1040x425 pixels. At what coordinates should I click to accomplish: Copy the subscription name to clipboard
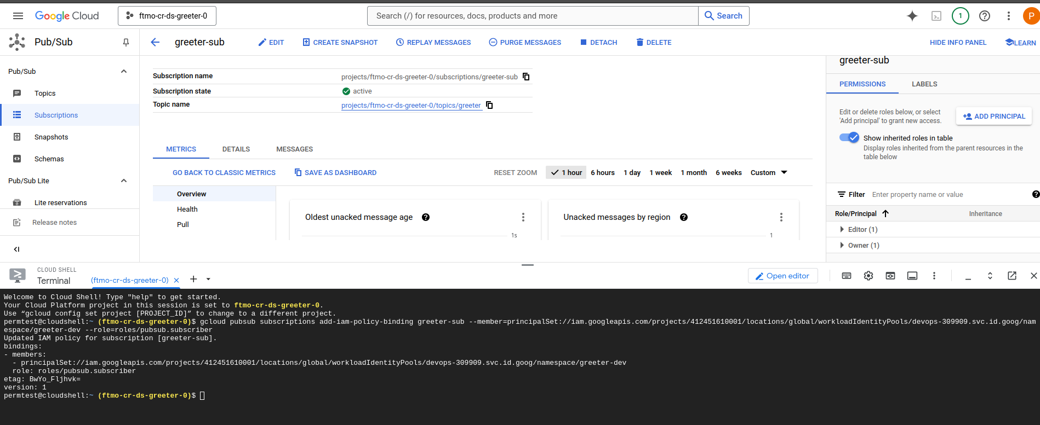526,77
